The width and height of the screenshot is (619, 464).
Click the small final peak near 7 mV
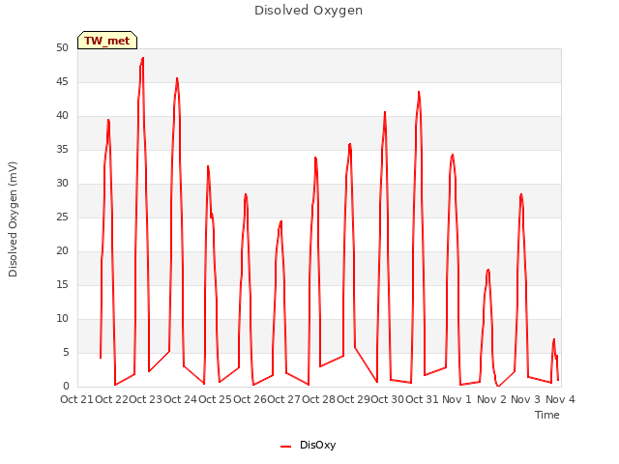[x=554, y=339]
